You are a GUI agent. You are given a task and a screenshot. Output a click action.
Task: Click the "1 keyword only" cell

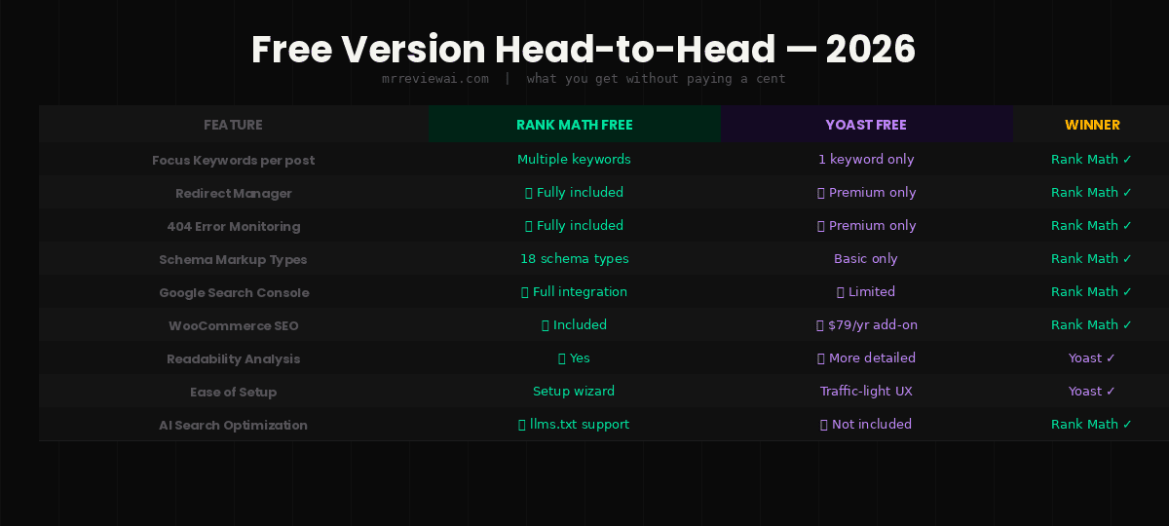point(866,159)
